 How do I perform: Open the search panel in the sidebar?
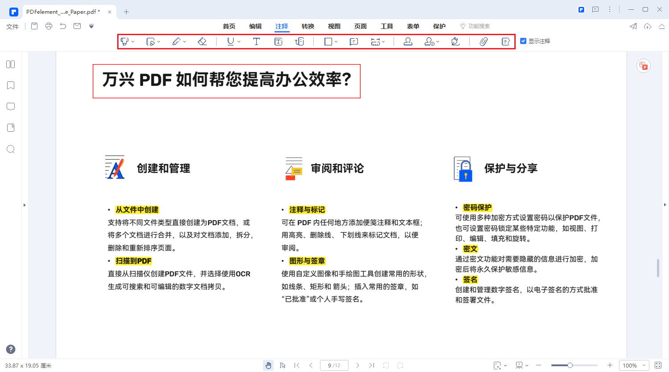pos(10,149)
